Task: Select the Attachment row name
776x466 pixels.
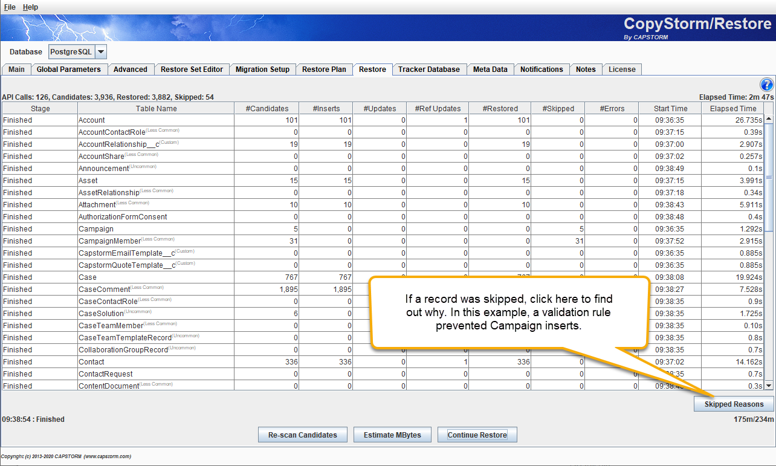Action: [97, 205]
